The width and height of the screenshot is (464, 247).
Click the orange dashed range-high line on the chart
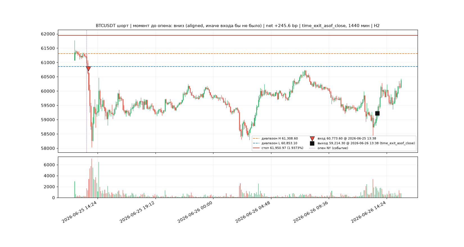pyautogui.click(x=238, y=54)
